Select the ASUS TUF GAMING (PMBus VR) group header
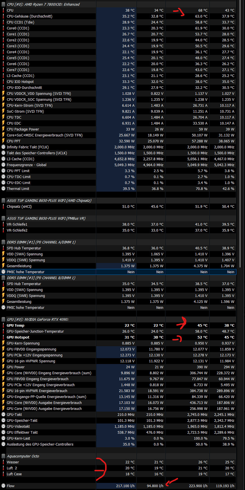245x490 pixels. pos(118,219)
